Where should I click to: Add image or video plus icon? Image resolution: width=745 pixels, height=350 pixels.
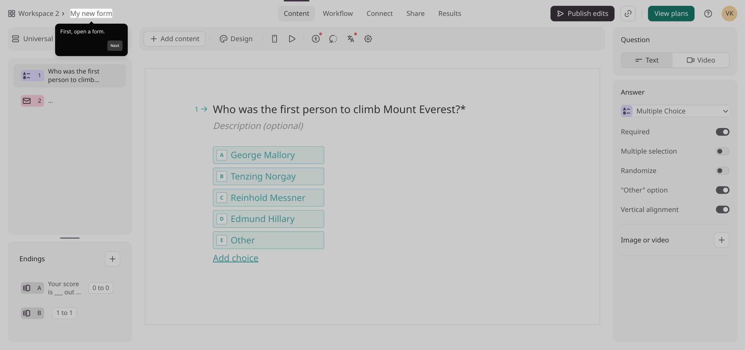tap(721, 240)
